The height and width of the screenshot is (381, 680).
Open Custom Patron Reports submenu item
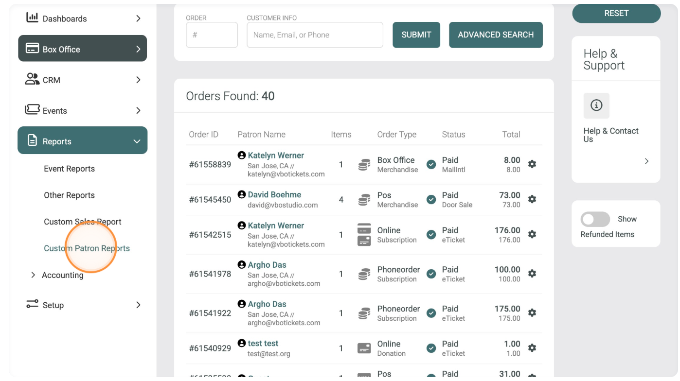point(87,248)
